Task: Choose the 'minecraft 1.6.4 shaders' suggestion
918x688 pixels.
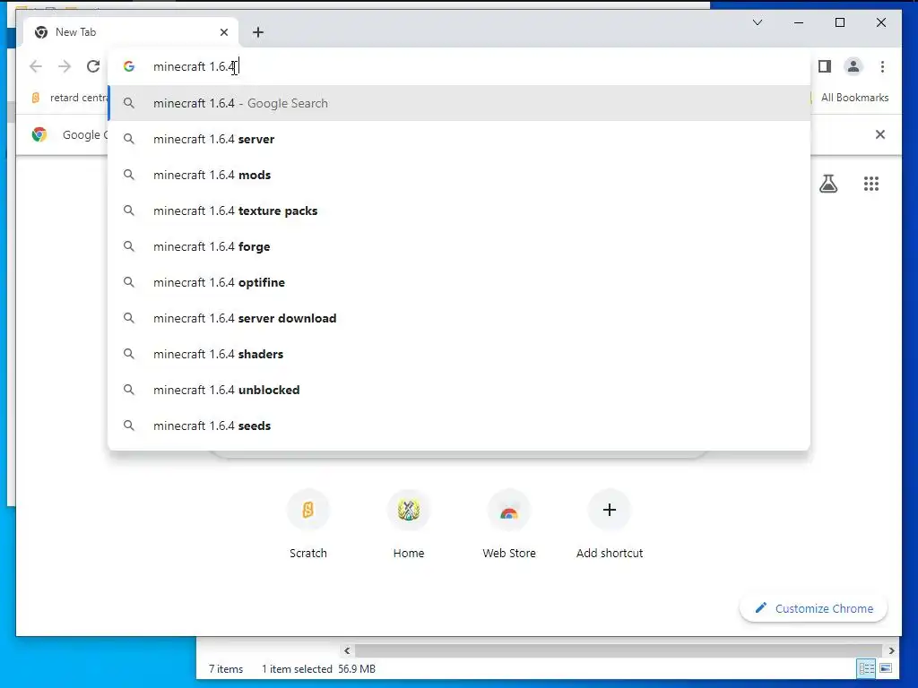Action: pos(460,354)
